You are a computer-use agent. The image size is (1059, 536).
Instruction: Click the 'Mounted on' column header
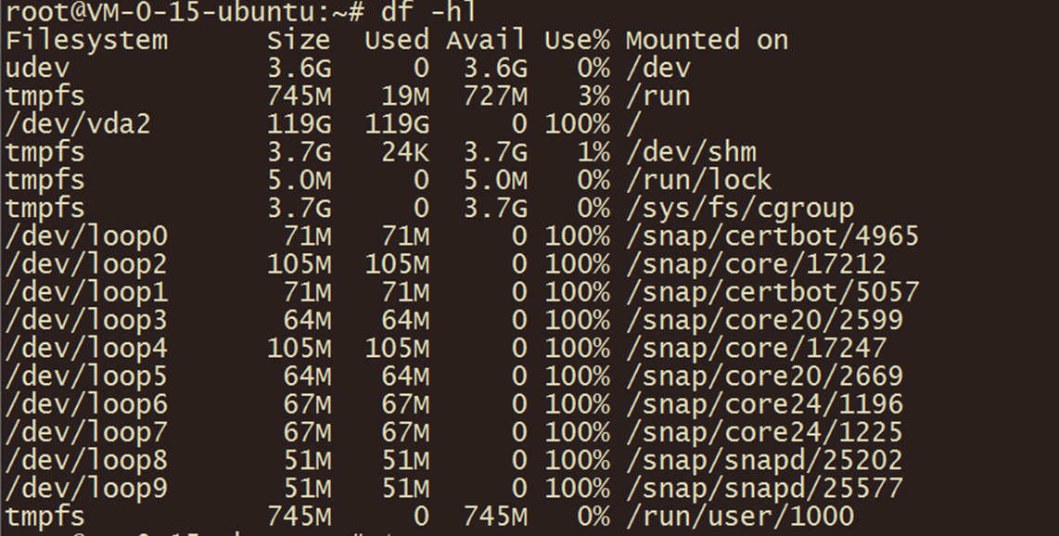click(707, 41)
